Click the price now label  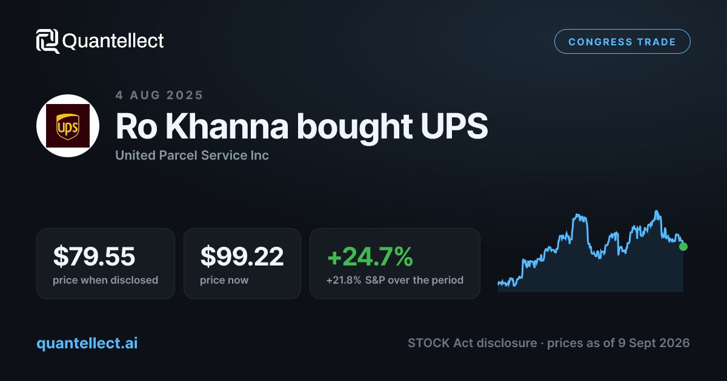[224, 280]
